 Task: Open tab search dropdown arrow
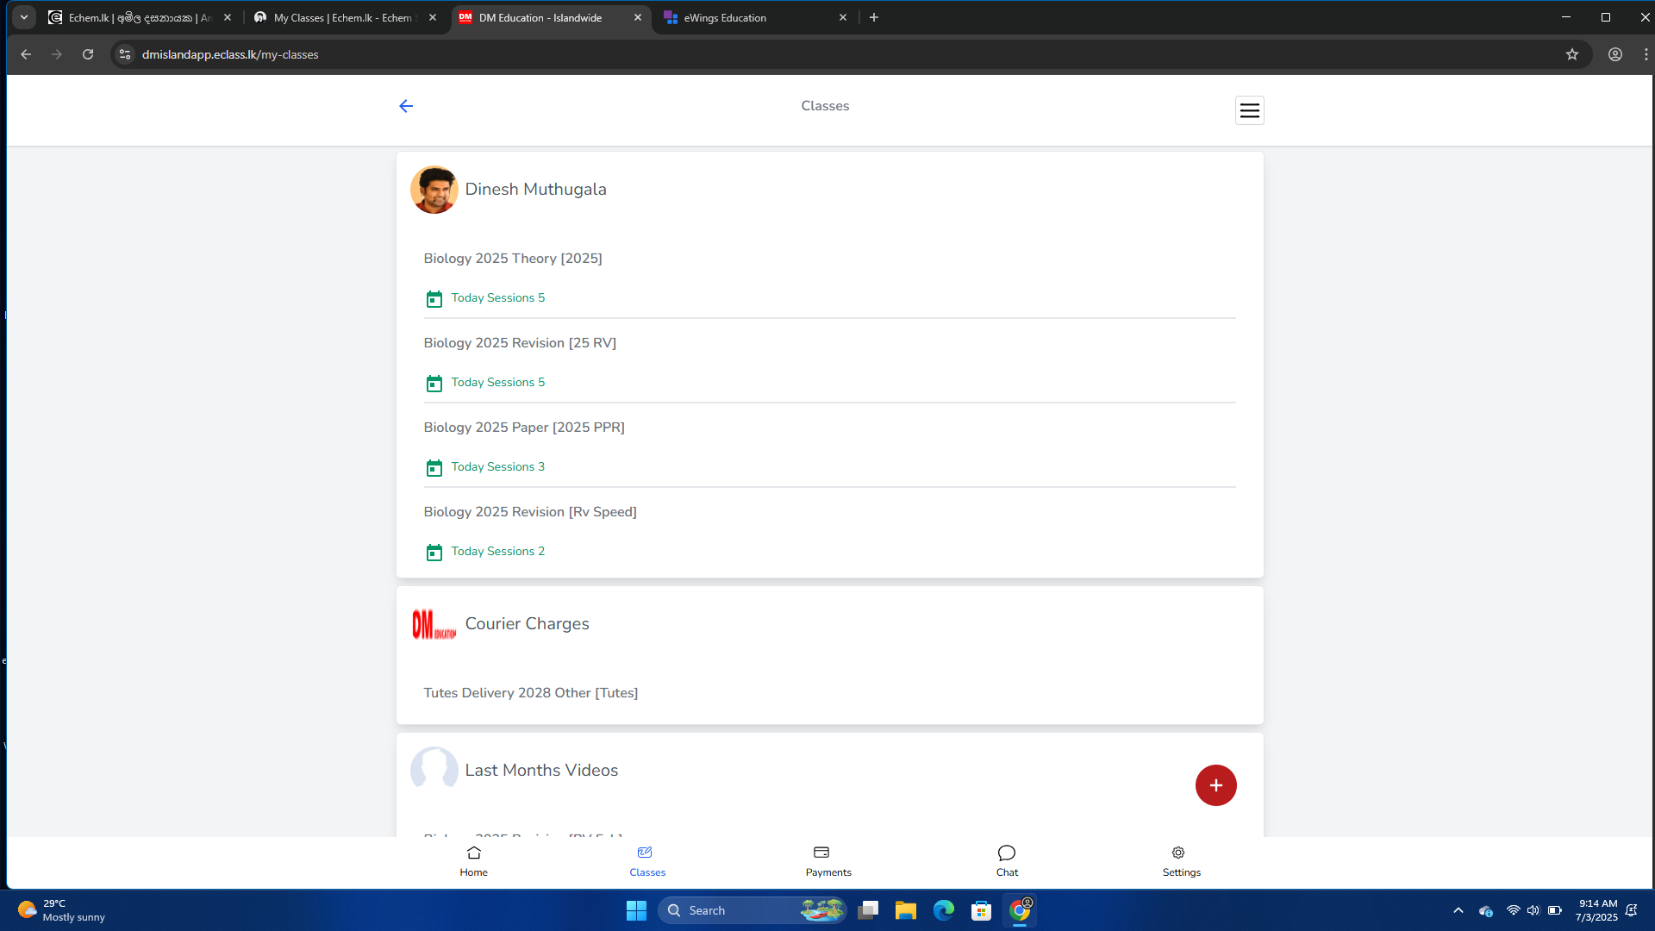[24, 17]
